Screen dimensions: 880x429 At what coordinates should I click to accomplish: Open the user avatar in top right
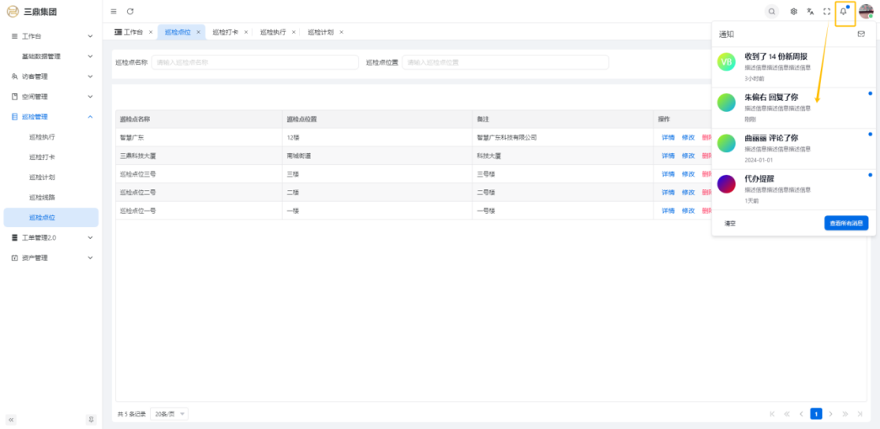click(866, 12)
